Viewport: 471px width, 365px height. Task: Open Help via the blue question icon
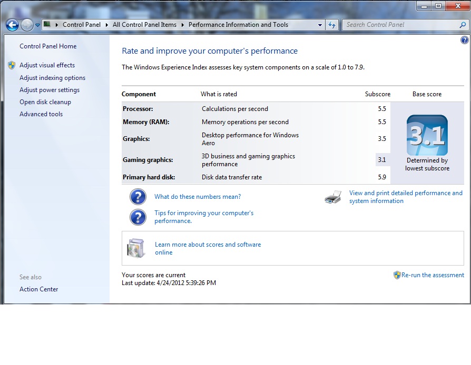(x=464, y=40)
